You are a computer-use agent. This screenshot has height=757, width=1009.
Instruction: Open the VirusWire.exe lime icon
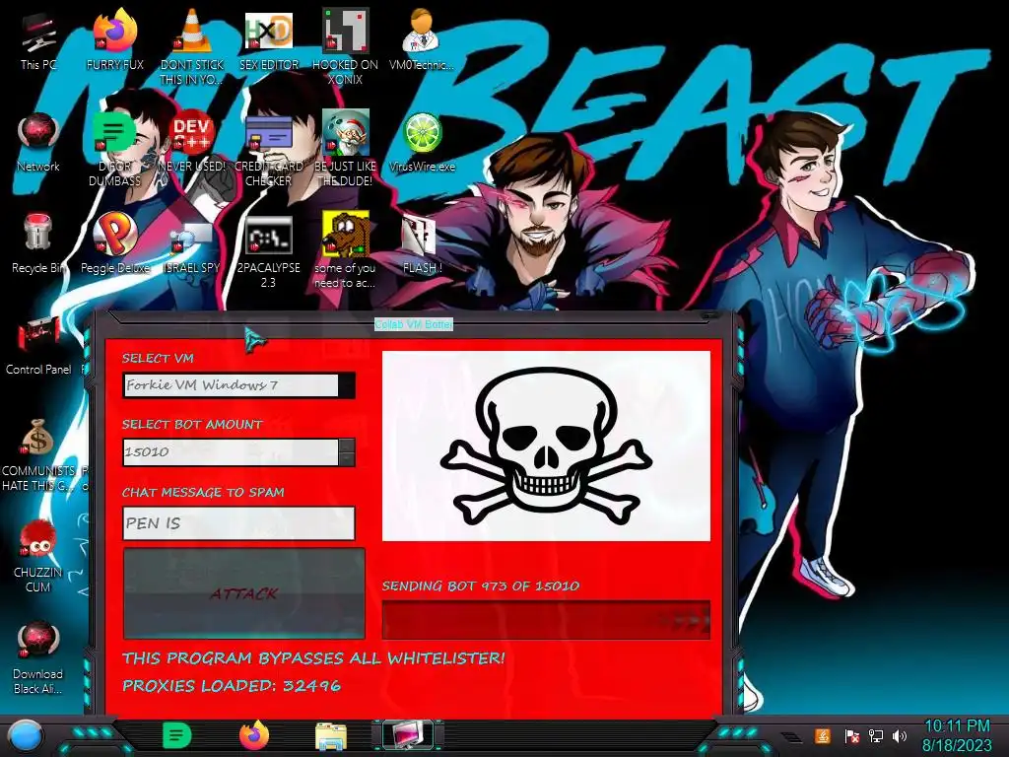coord(422,142)
